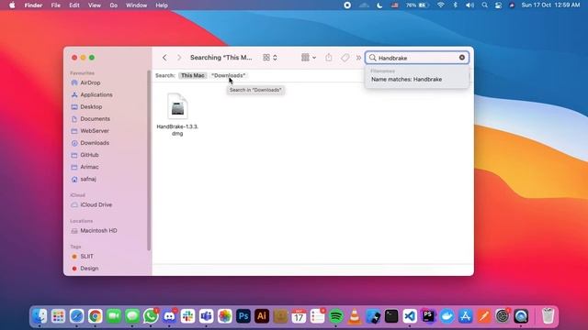
Task: Open the Help menu
Action: click(162, 5)
